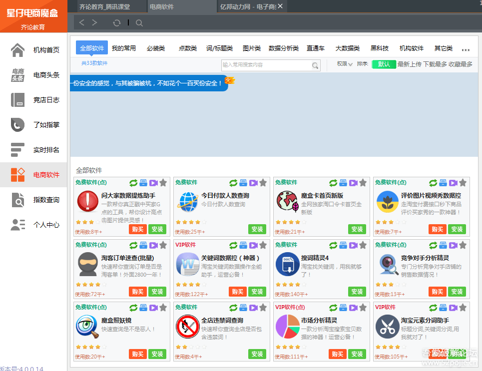Switch to 直通车 tab
This screenshot has width=482, height=371.
[315, 48]
